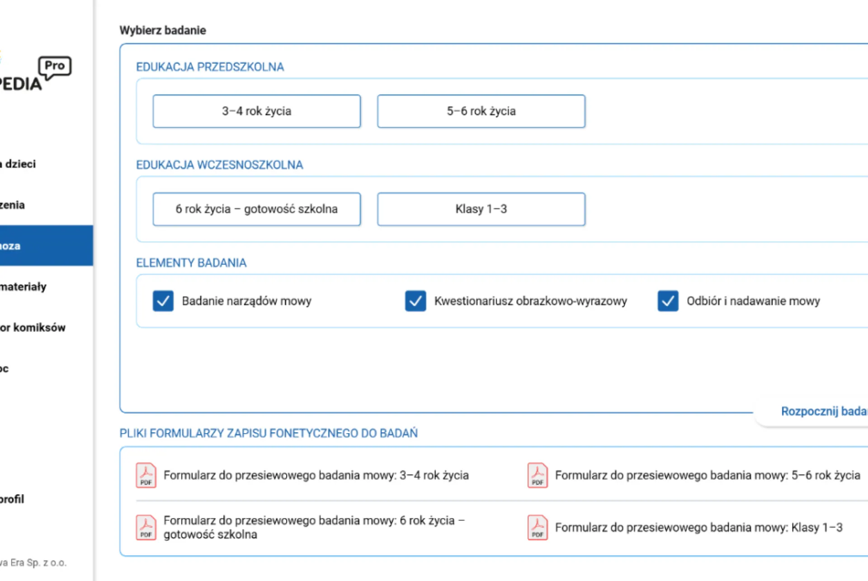
Task: Select the 3–4 rok życia option
Action: pyautogui.click(x=256, y=111)
